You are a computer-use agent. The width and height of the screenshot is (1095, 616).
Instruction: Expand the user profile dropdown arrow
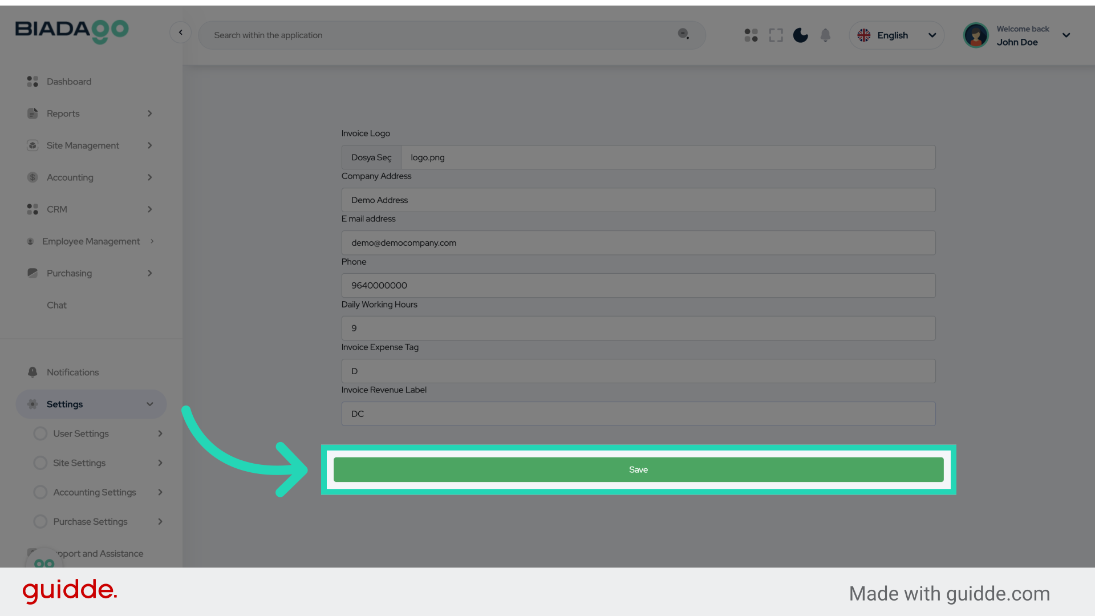coord(1066,35)
